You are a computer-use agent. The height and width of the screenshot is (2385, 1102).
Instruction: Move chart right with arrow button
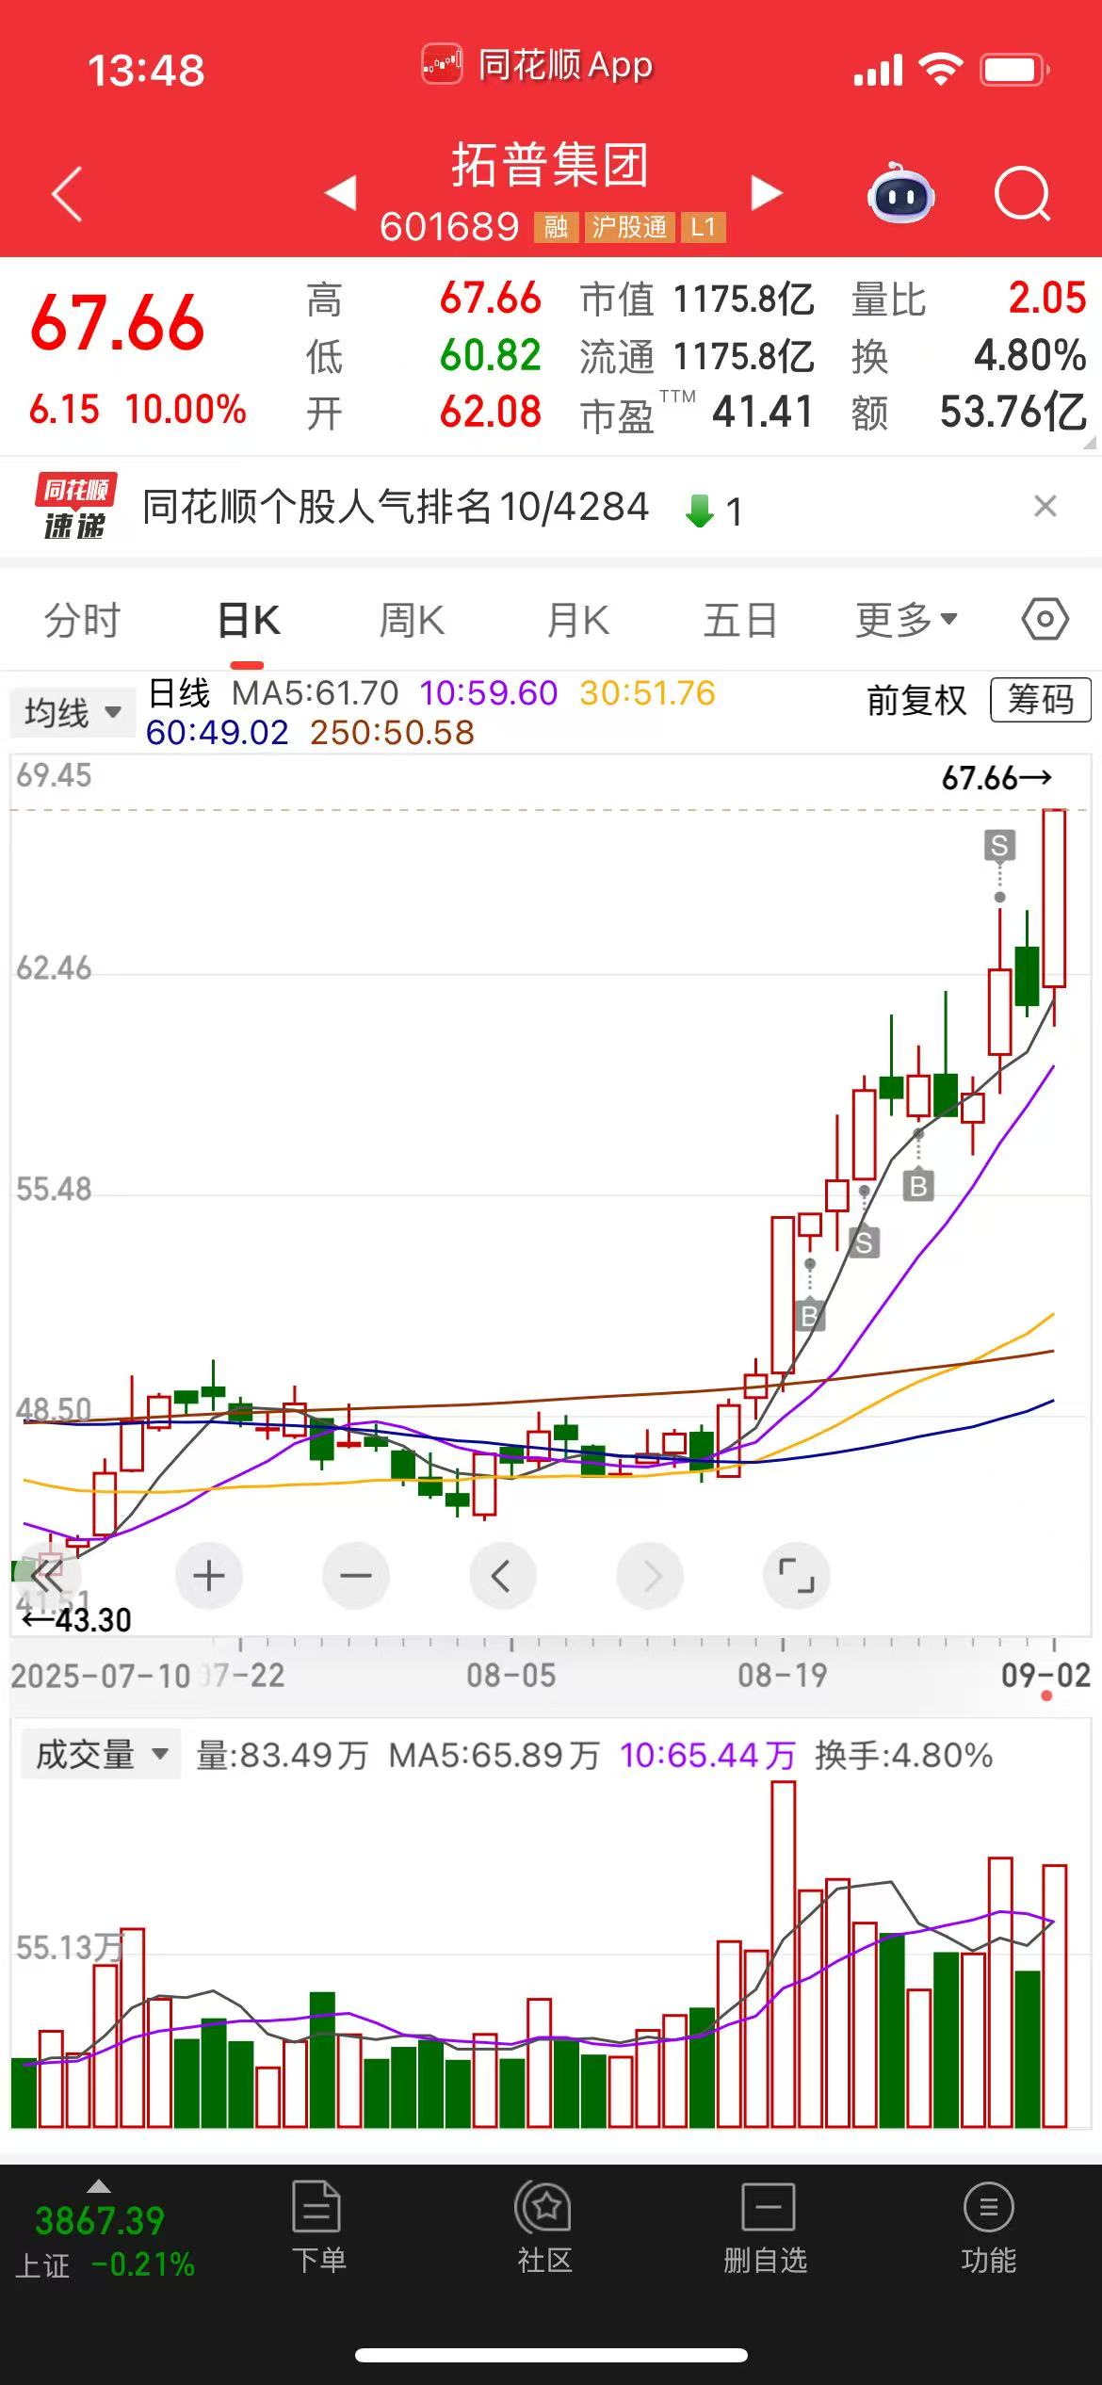tap(650, 1575)
